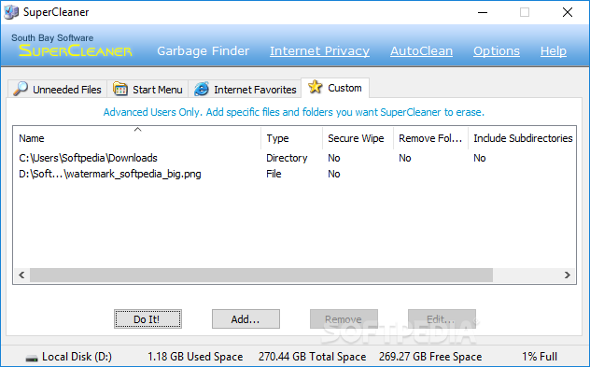Click the 1% Full status entry

(540, 357)
